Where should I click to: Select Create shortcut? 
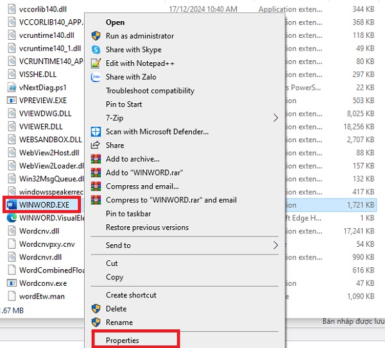131,295
